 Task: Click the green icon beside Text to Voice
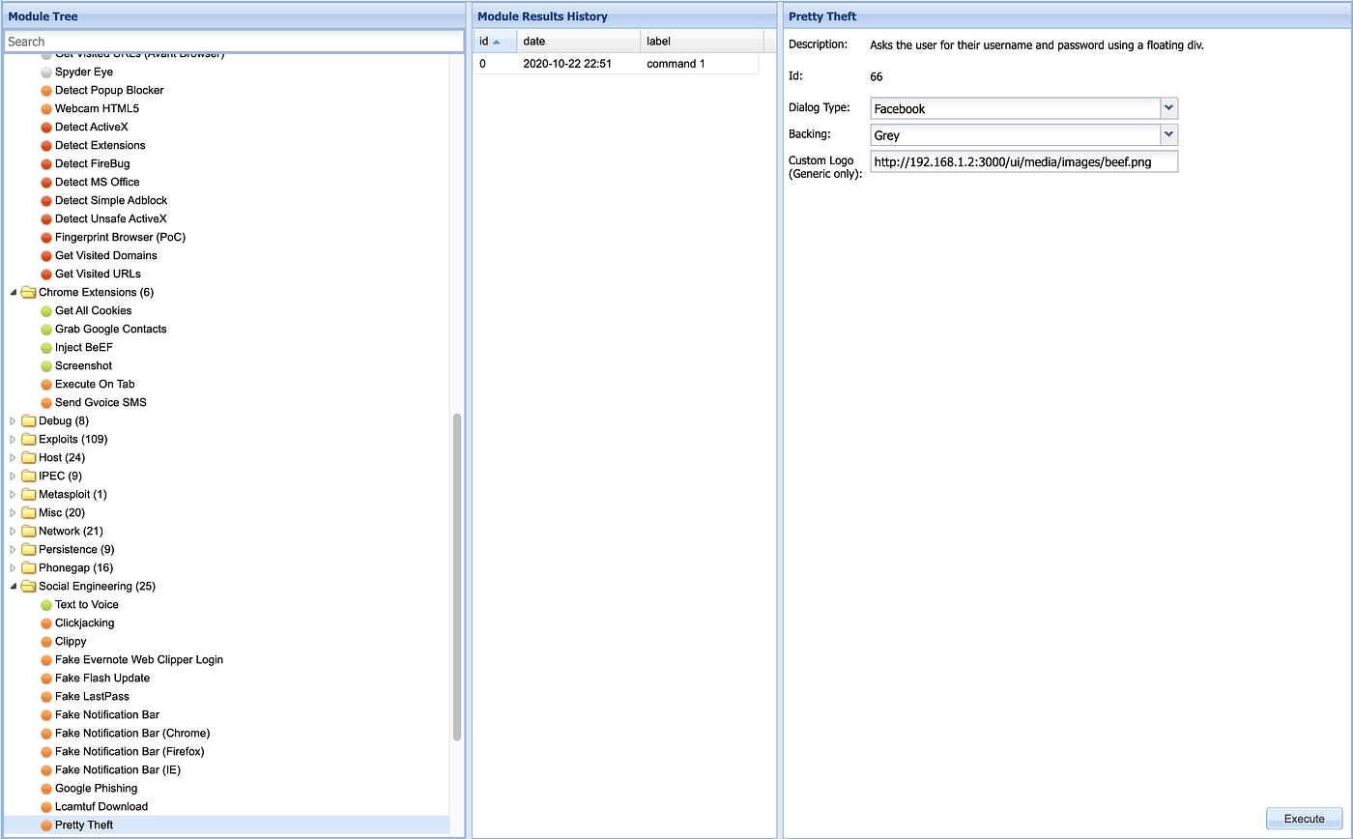pyautogui.click(x=46, y=604)
